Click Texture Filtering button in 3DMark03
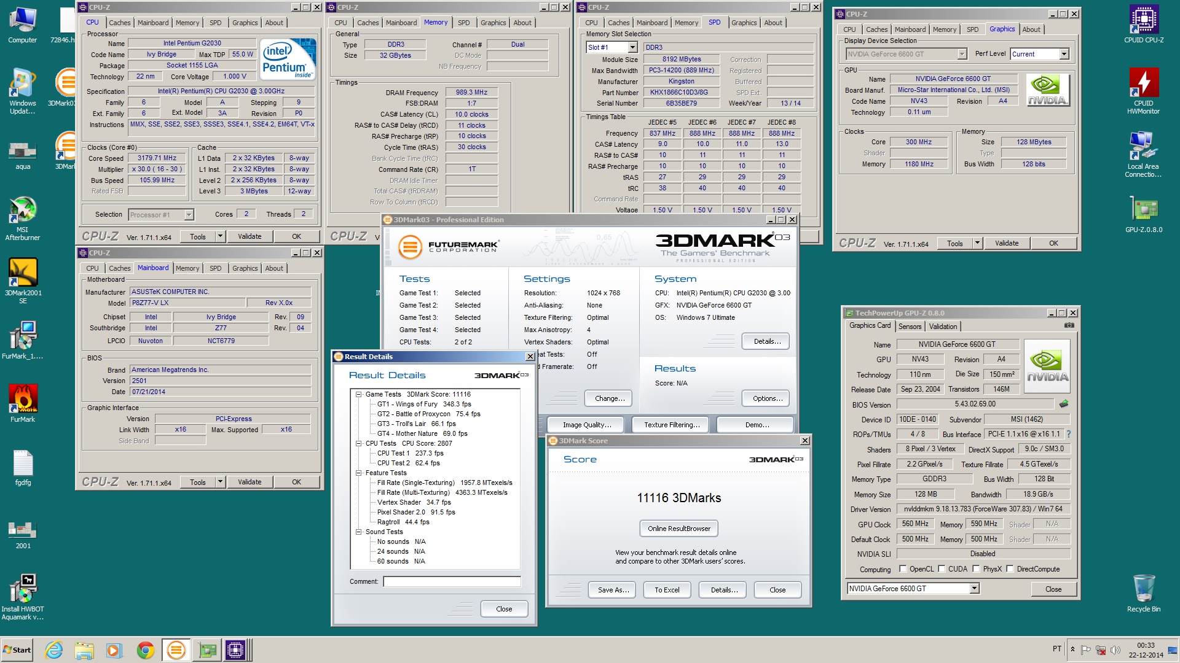This screenshot has width=1180, height=663. tap(671, 425)
